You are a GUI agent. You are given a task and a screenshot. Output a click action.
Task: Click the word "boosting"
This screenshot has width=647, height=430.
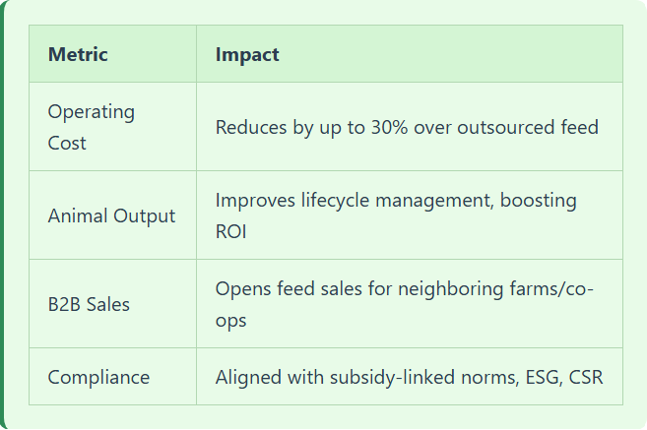tap(538, 200)
